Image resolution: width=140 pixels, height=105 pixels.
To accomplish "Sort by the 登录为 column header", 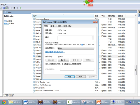I will coord(121,16).
